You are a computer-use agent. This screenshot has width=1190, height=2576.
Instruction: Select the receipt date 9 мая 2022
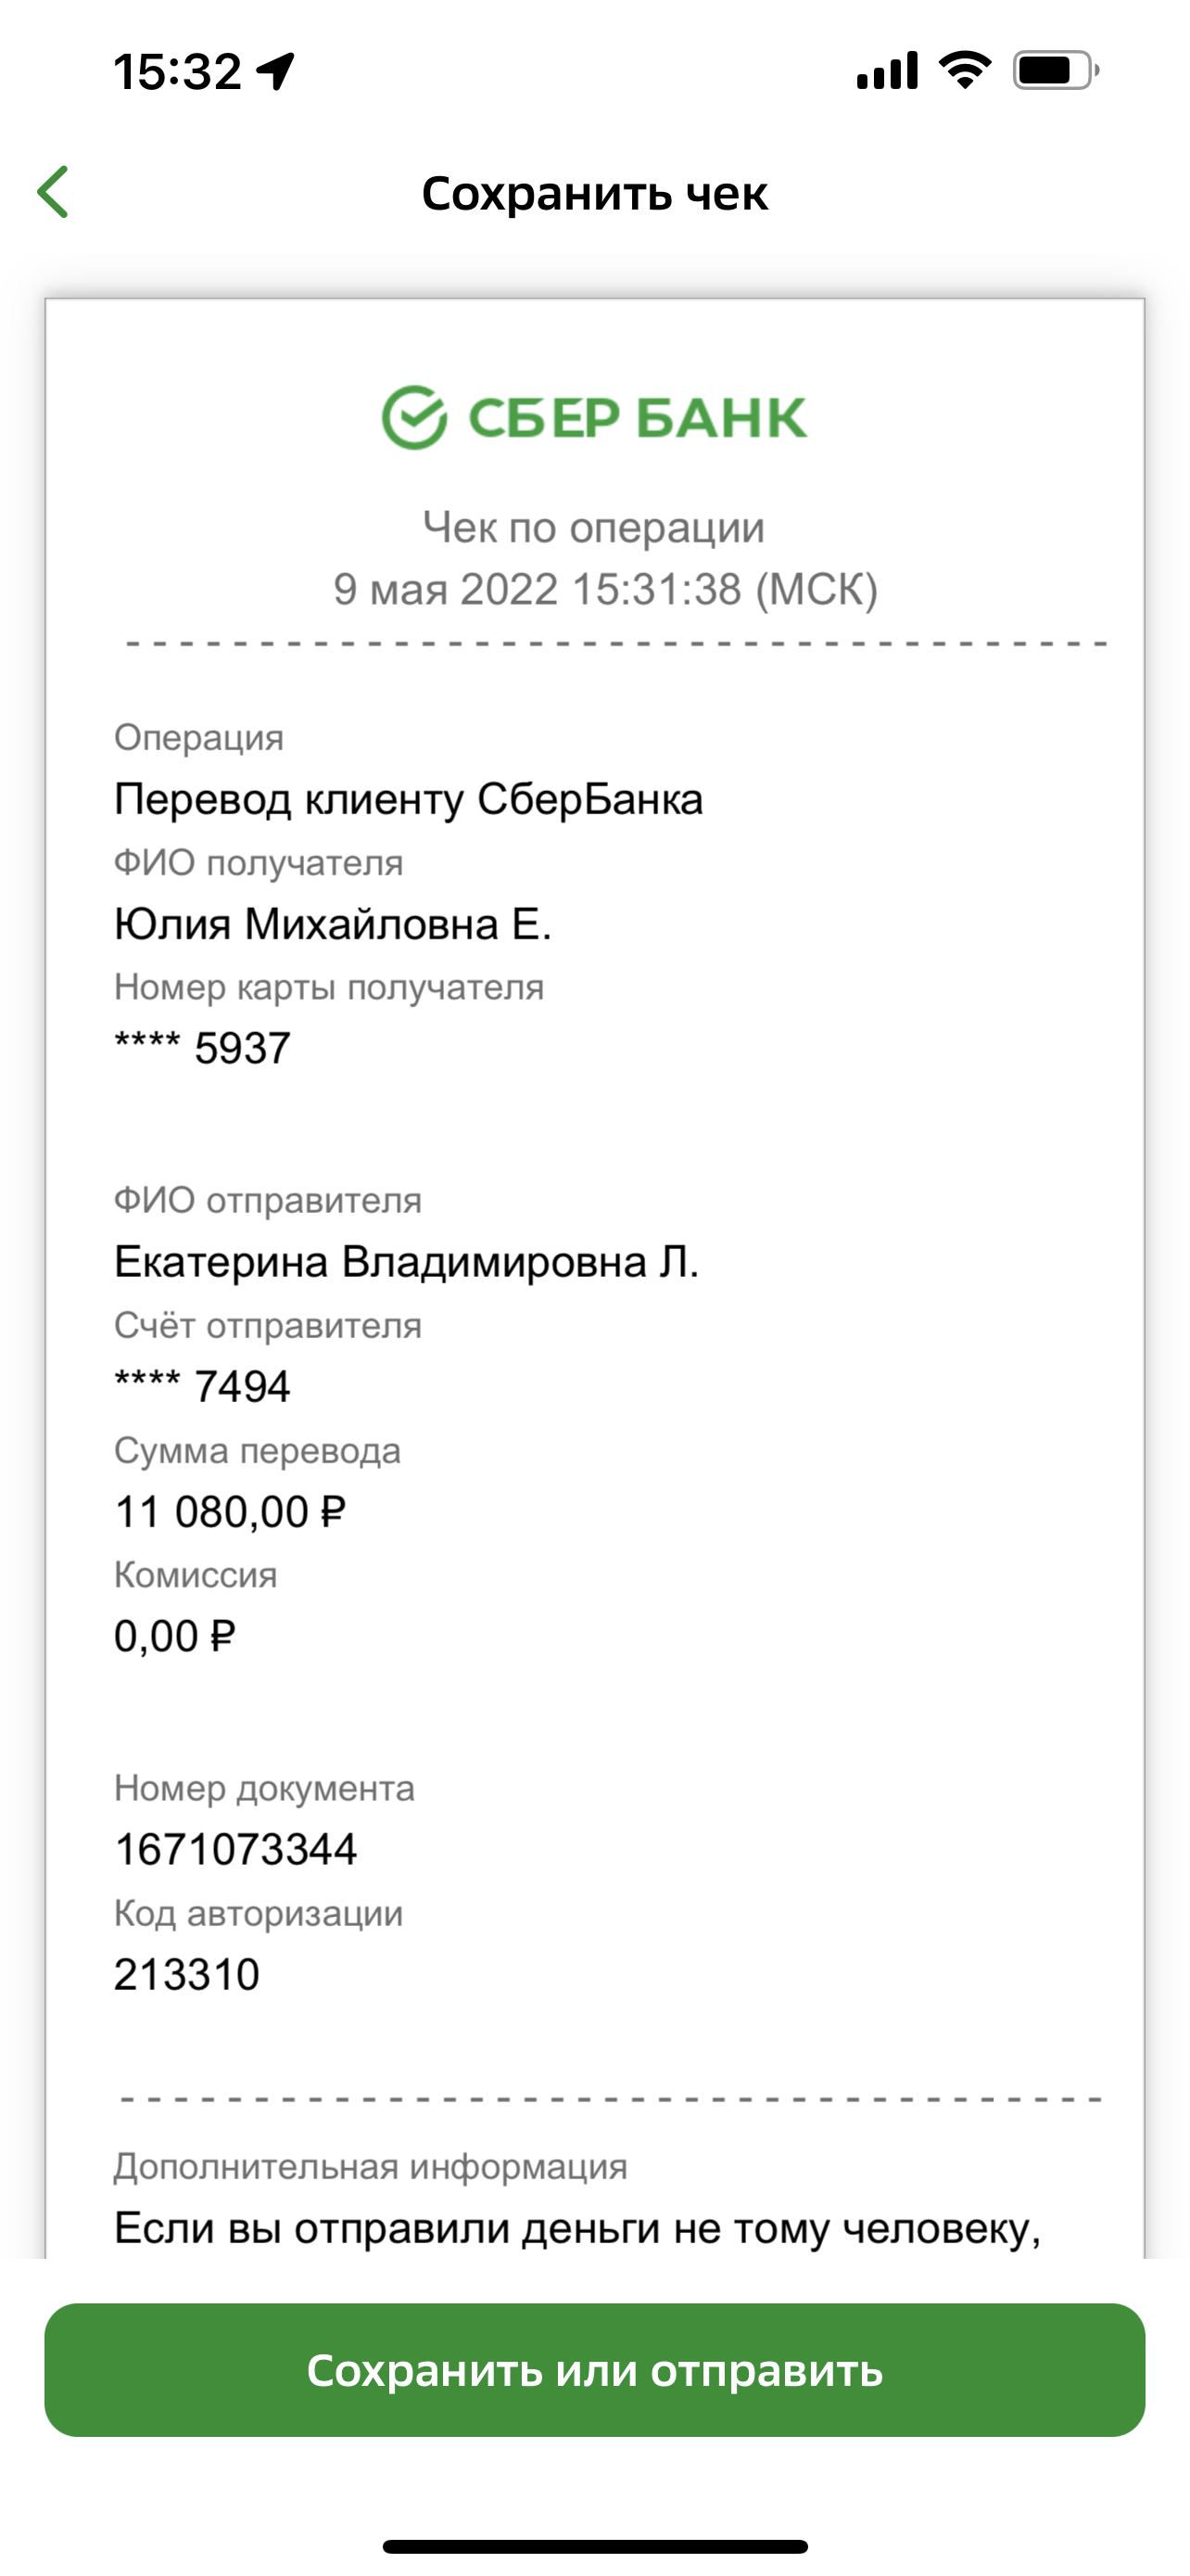(x=445, y=588)
